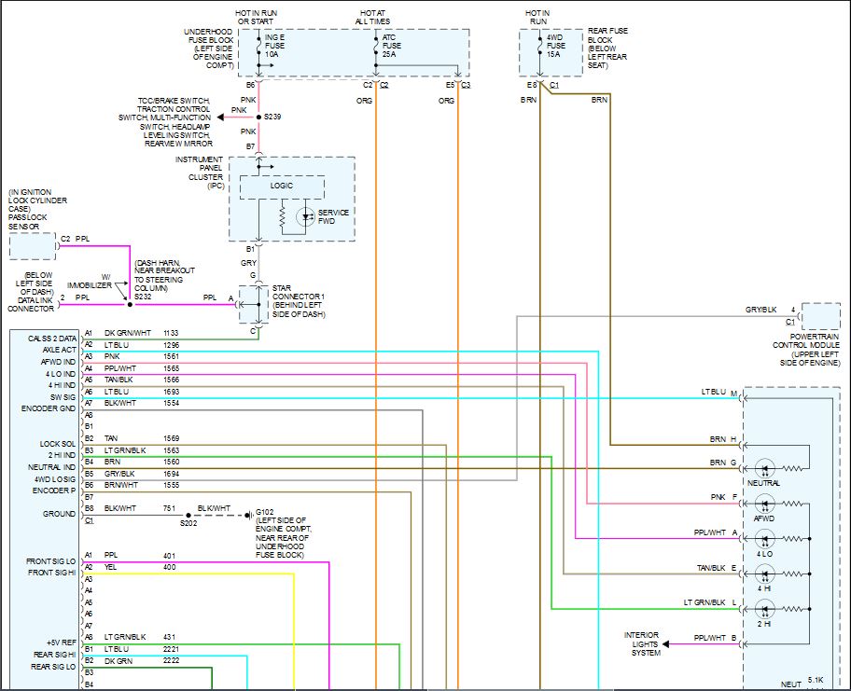Click the FRONT SIG LO pin label

pyautogui.click(x=51, y=560)
